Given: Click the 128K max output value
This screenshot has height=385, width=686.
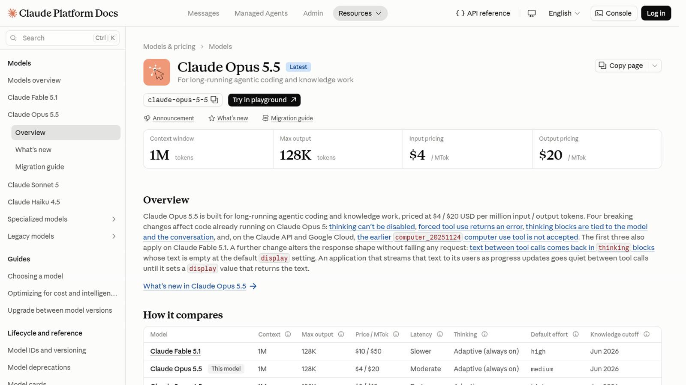Looking at the screenshot, I should (295, 155).
